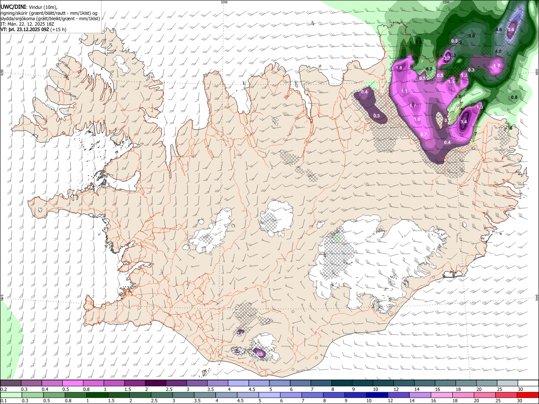Click the '0.1' label in the rain legend
Viewport: 539px width, 404px height.
point(3,401)
